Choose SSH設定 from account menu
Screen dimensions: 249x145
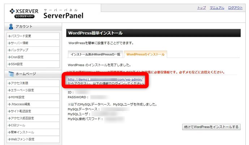(17, 64)
